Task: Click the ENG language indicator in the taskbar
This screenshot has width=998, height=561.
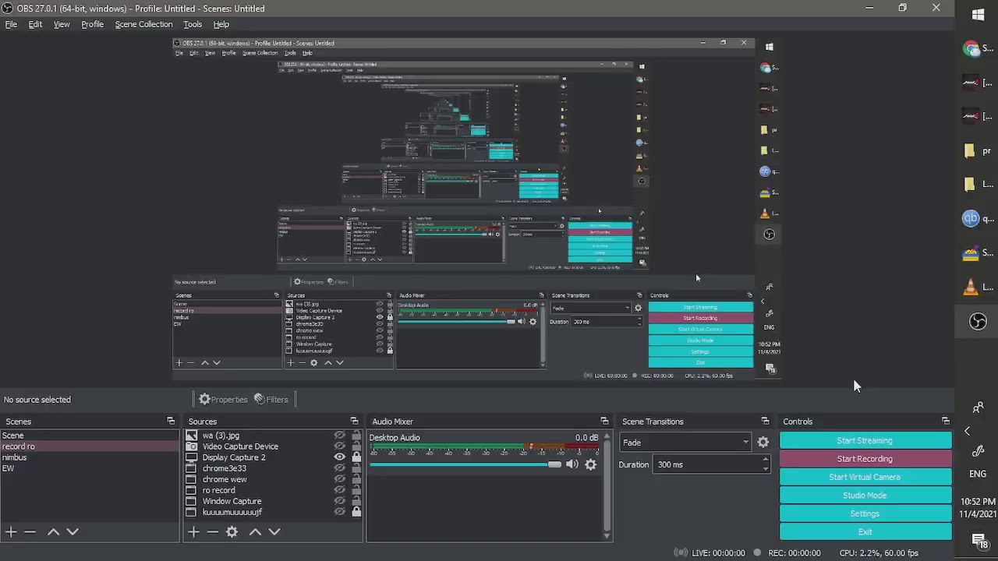Action: pos(978,474)
